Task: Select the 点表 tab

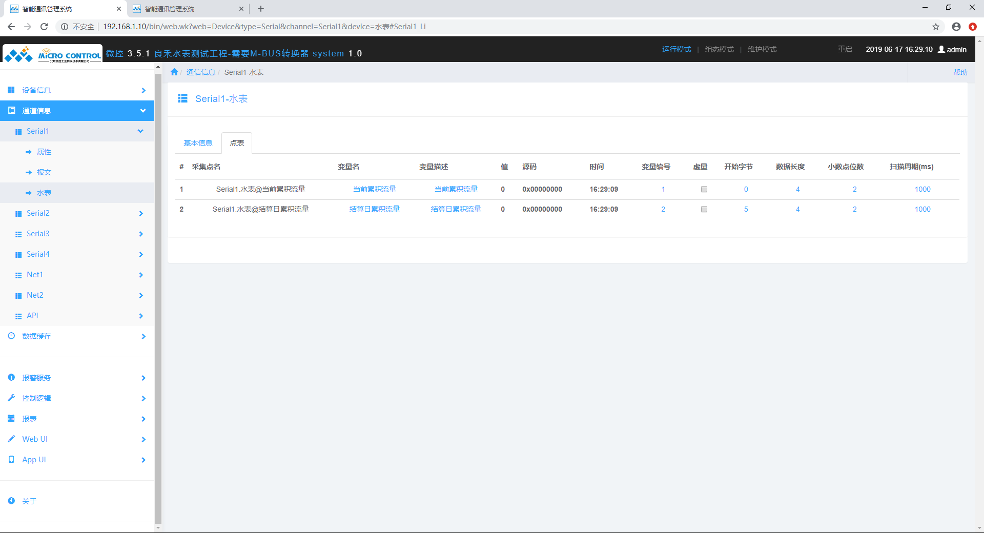Action: pos(237,143)
